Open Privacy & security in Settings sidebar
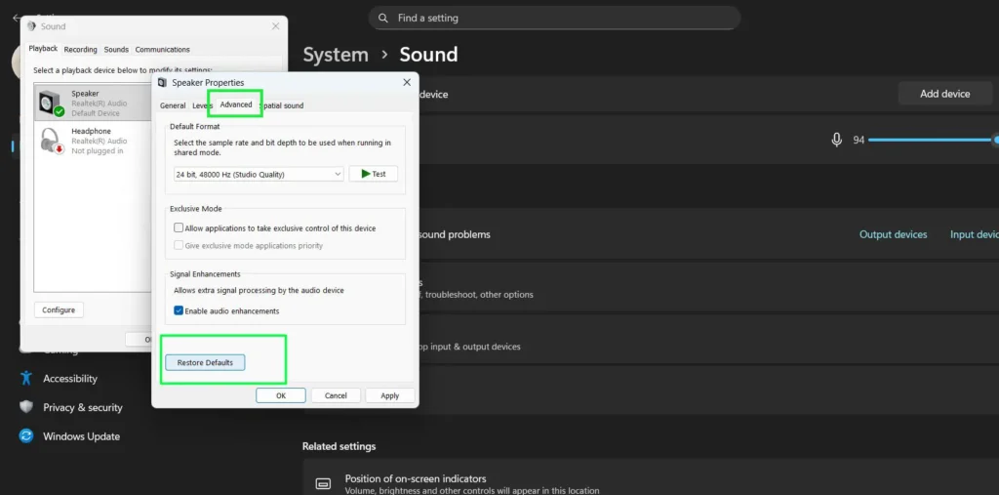This screenshot has width=999, height=495. coord(83,407)
